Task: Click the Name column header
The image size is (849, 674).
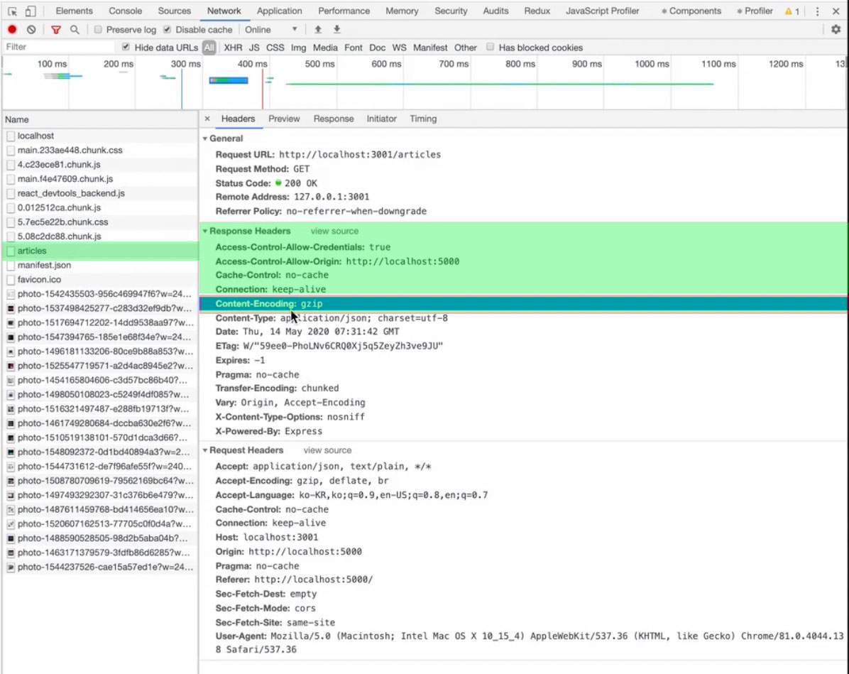Action: pyautogui.click(x=100, y=119)
